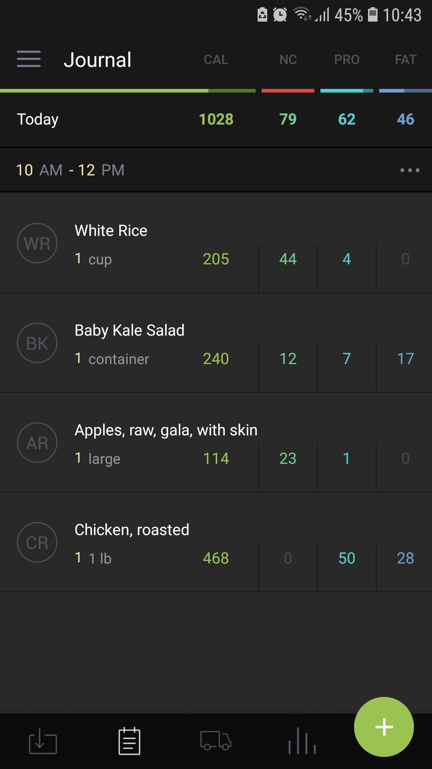Screen dimensions: 432x769
Task: Open the White Rice entry
Action: 111,231
